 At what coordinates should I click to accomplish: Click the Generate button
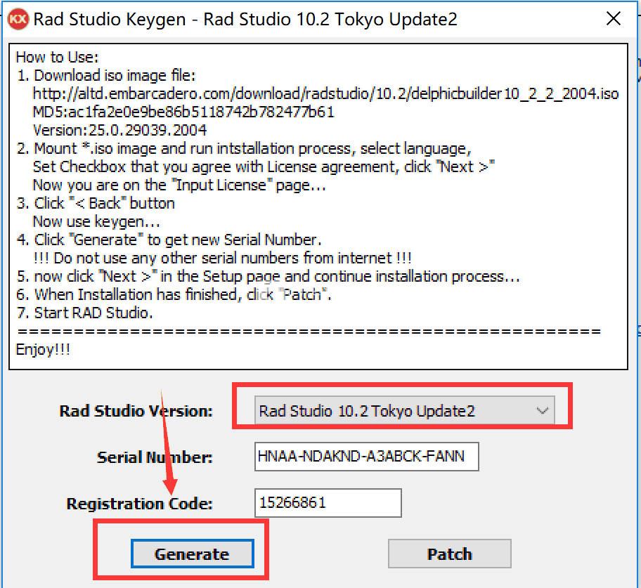192,554
